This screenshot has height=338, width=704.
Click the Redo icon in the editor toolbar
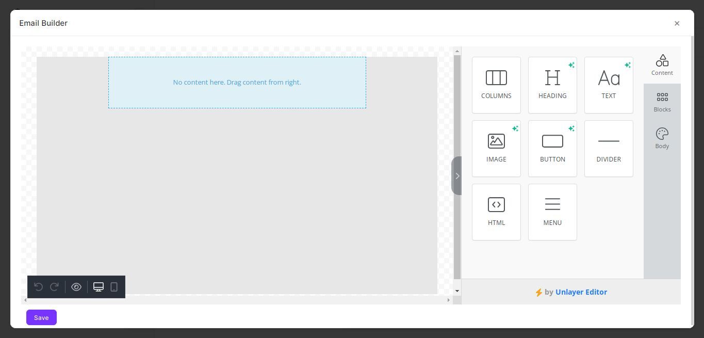tap(54, 286)
